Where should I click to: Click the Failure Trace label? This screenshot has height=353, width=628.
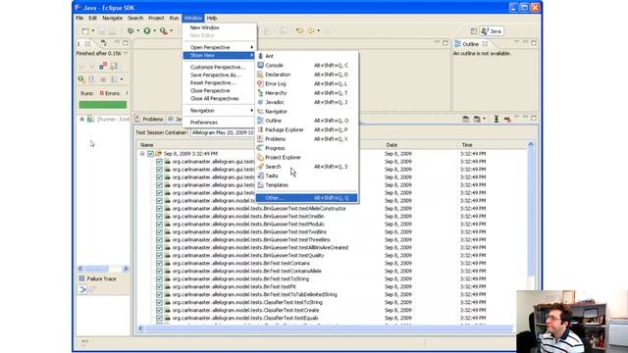102,278
